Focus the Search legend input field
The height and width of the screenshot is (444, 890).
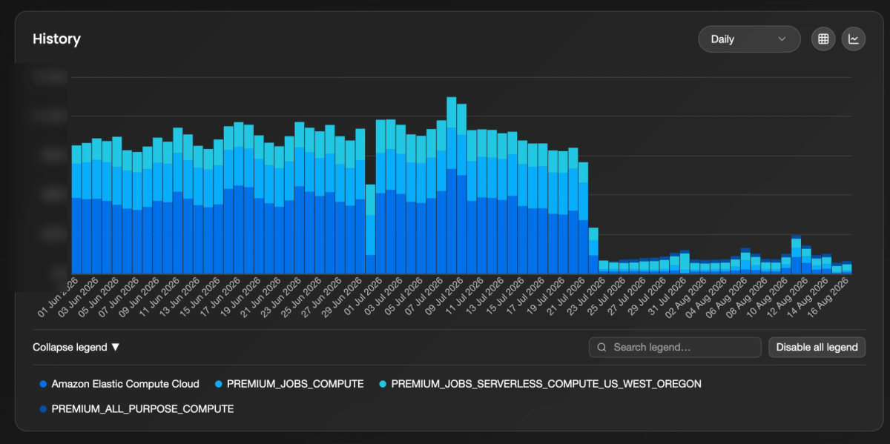click(x=675, y=347)
